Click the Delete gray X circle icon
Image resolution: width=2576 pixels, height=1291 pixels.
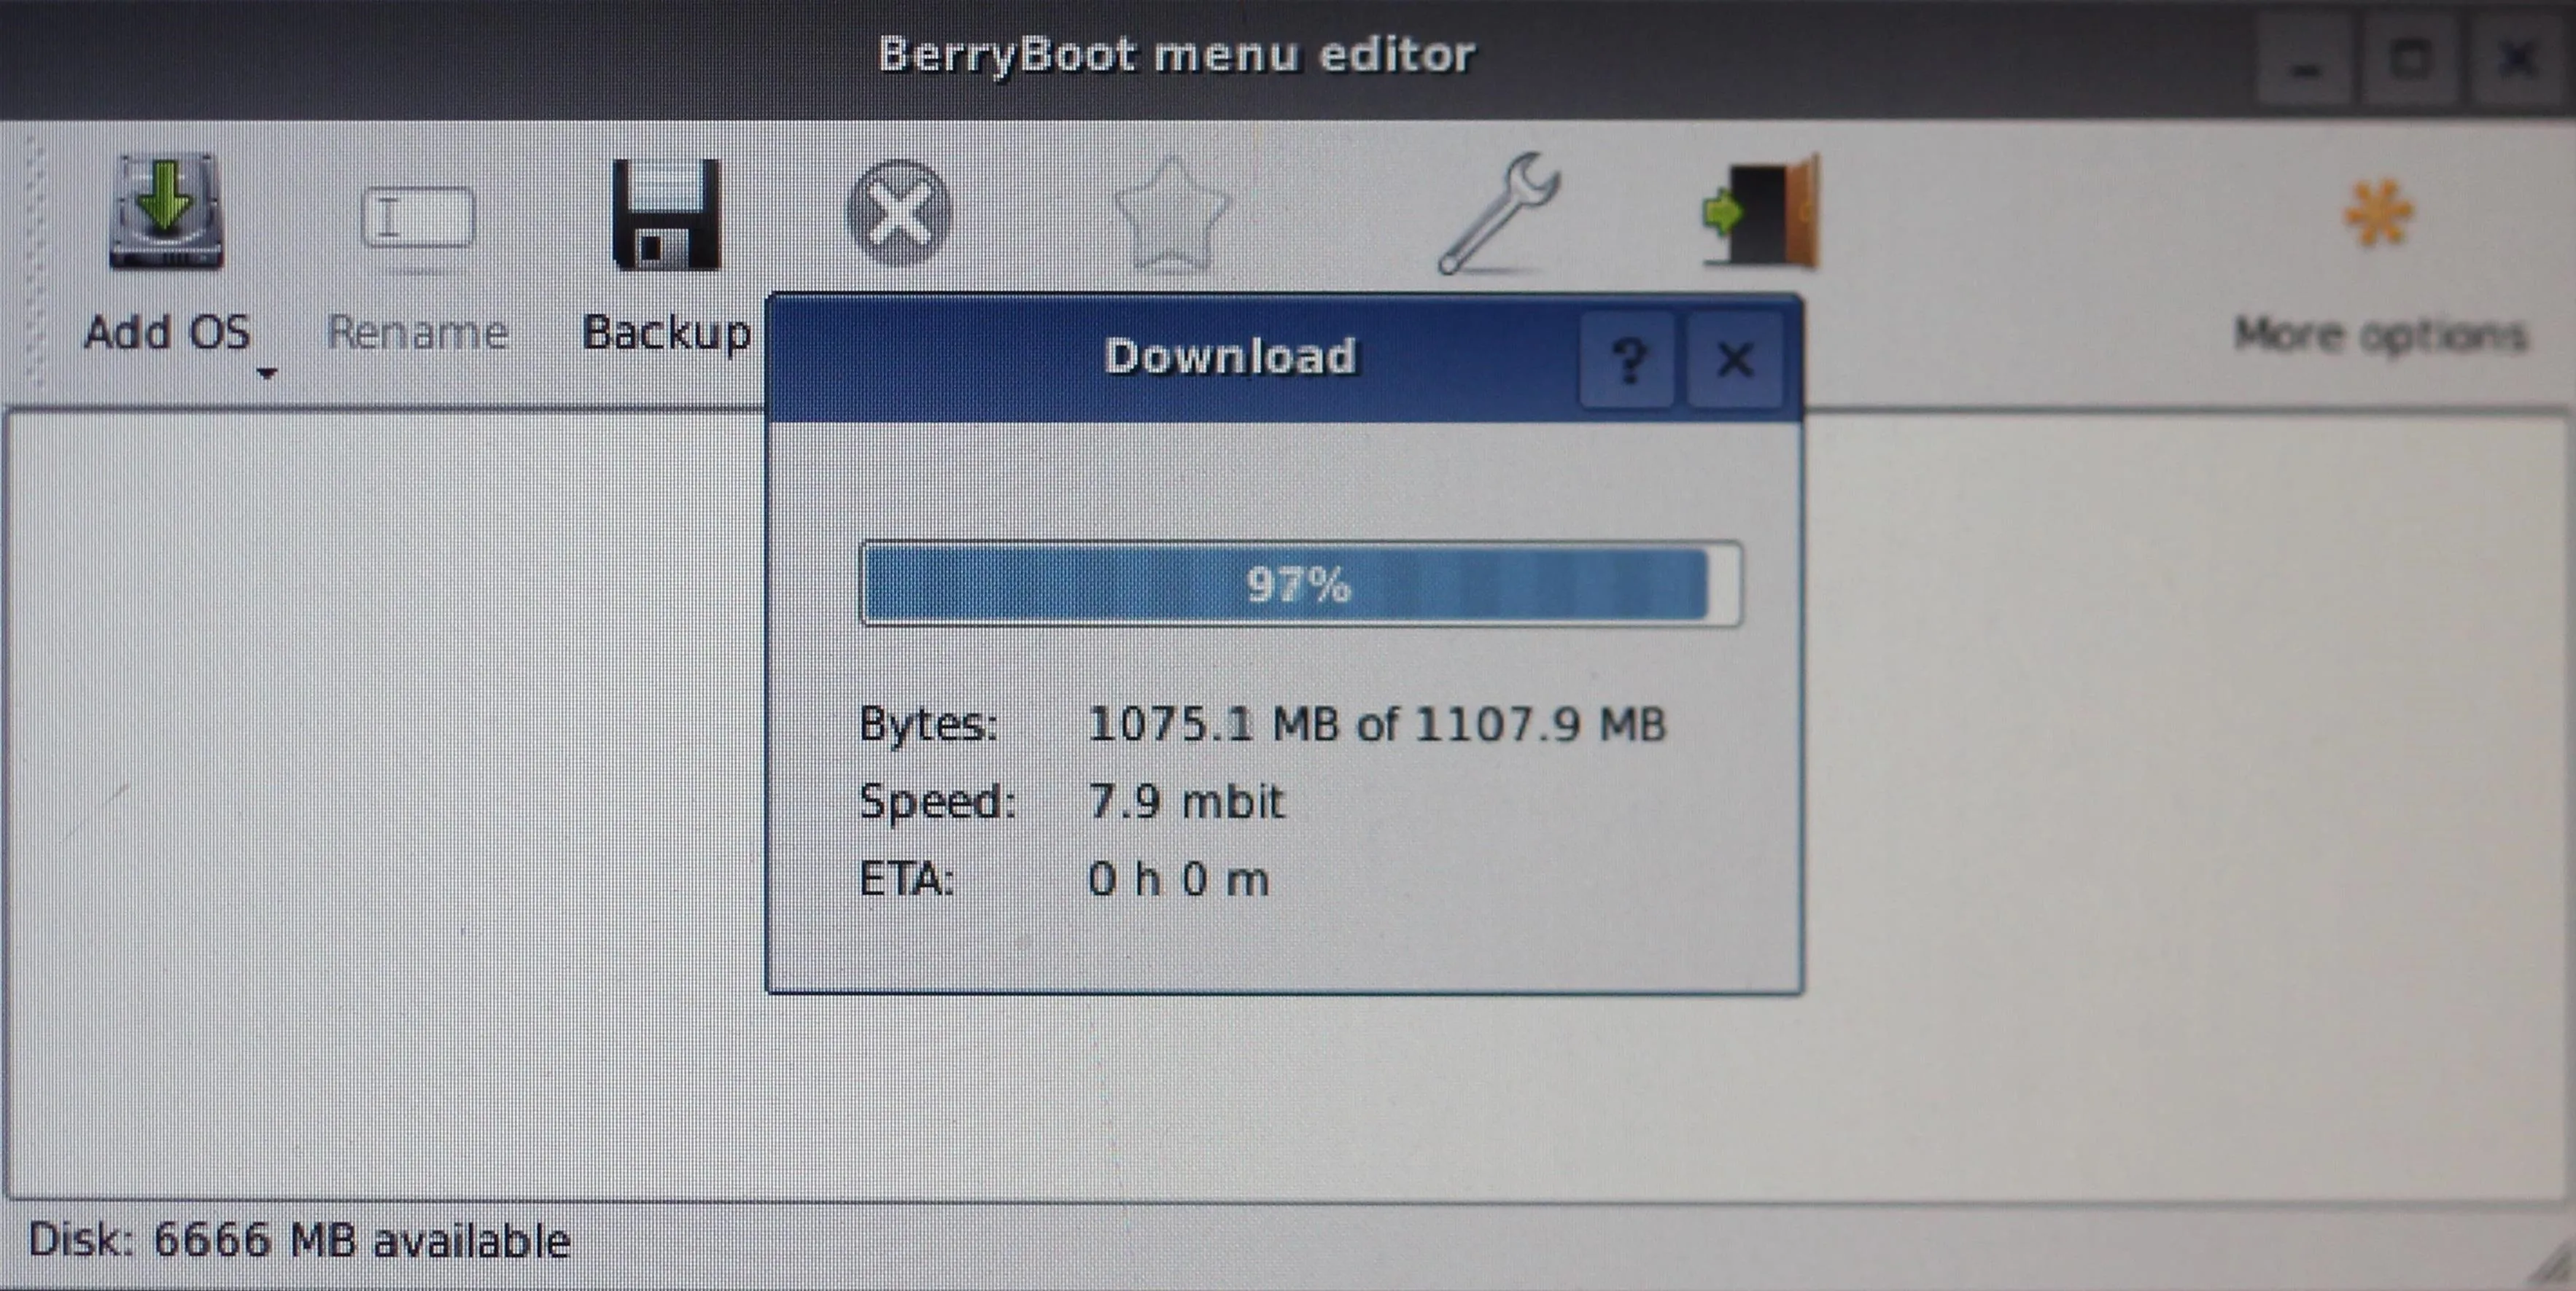pos(899,213)
